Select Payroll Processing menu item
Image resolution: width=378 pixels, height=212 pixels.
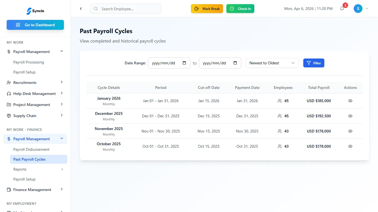click(x=29, y=62)
